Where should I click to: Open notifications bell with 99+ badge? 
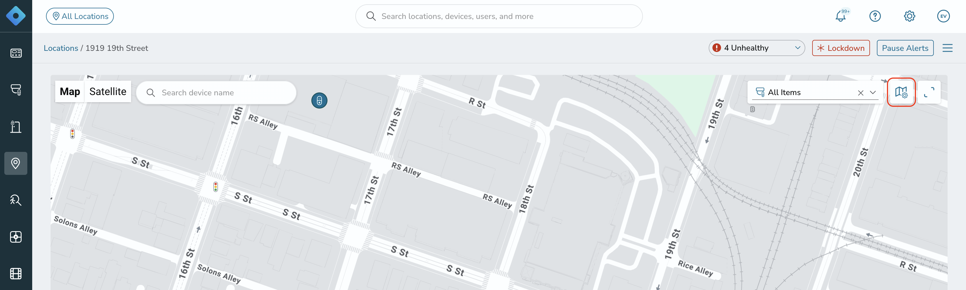[841, 16]
